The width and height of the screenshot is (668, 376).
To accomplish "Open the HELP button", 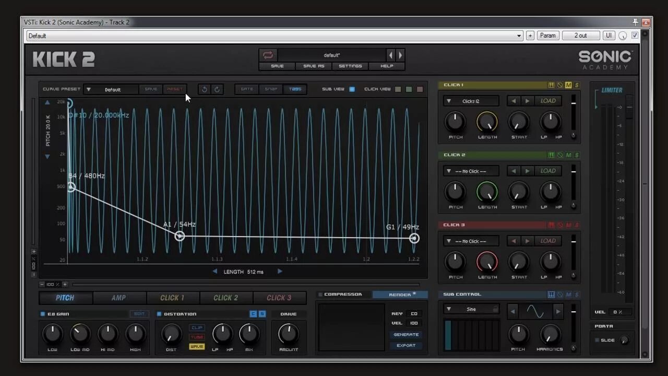I will tap(387, 66).
